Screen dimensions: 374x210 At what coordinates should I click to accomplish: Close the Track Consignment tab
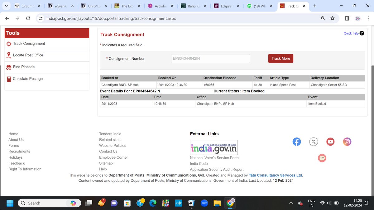(x=304, y=6)
